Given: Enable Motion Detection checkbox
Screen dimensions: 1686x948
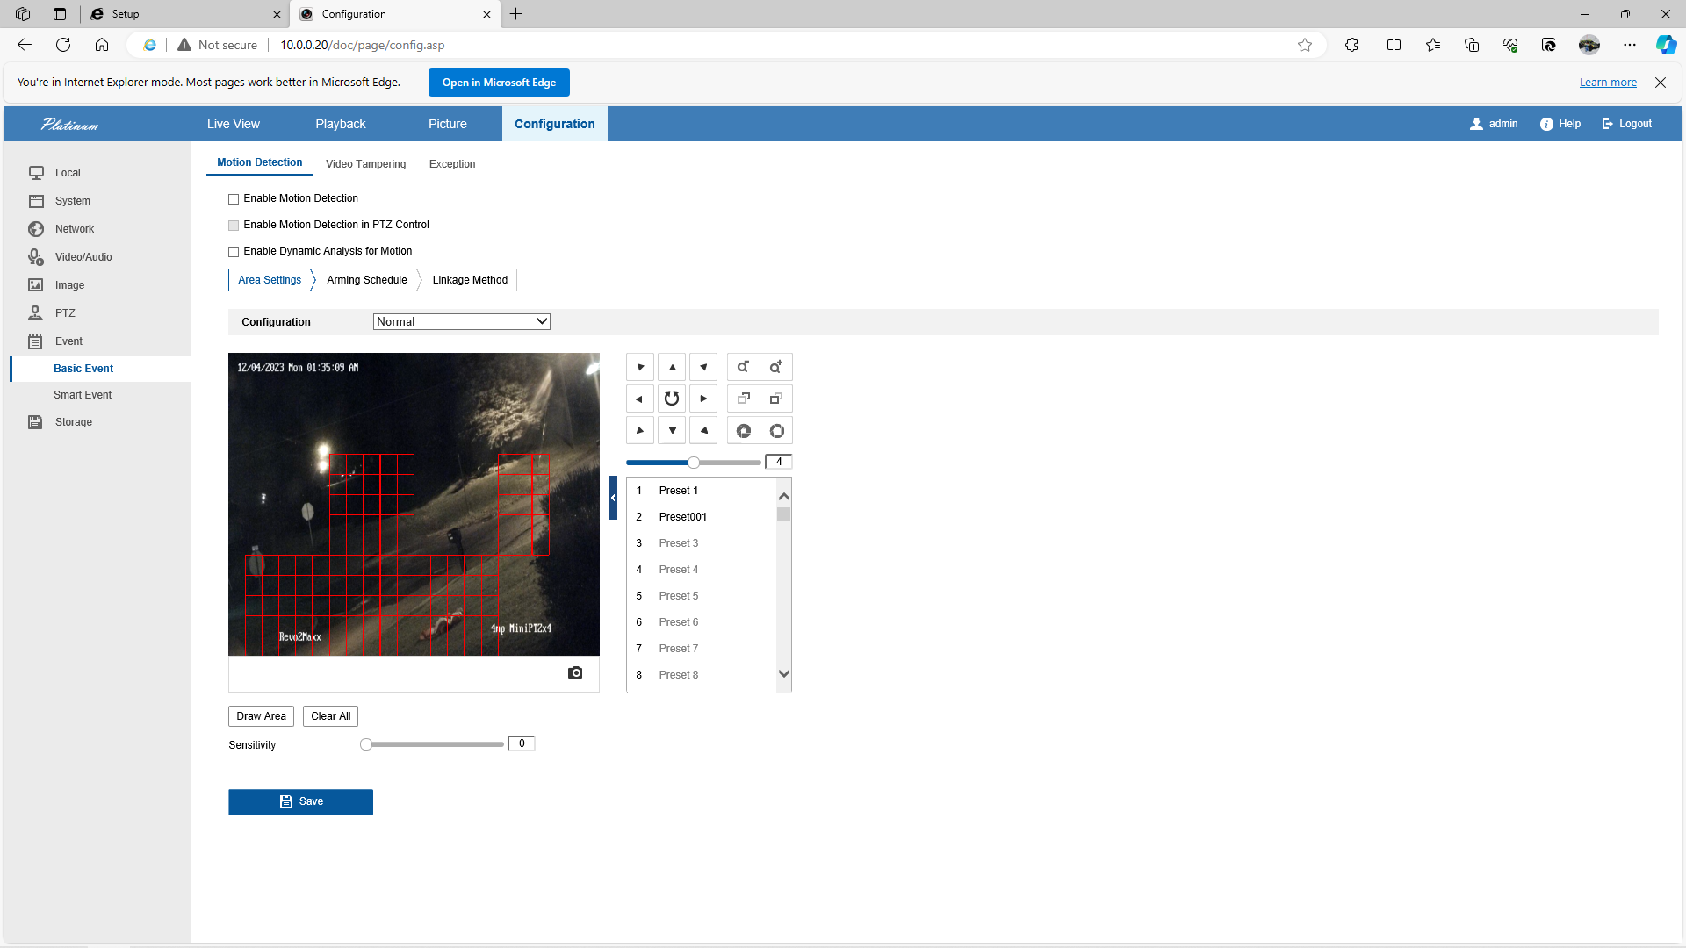Looking at the screenshot, I should 234,199.
